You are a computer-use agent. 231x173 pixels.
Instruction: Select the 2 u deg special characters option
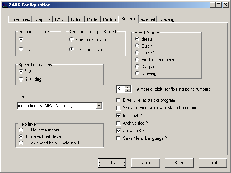(x=21, y=79)
